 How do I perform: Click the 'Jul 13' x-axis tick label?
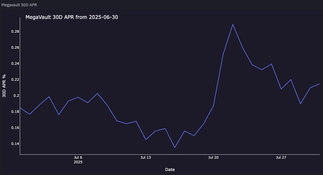click(x=146, y=157)
